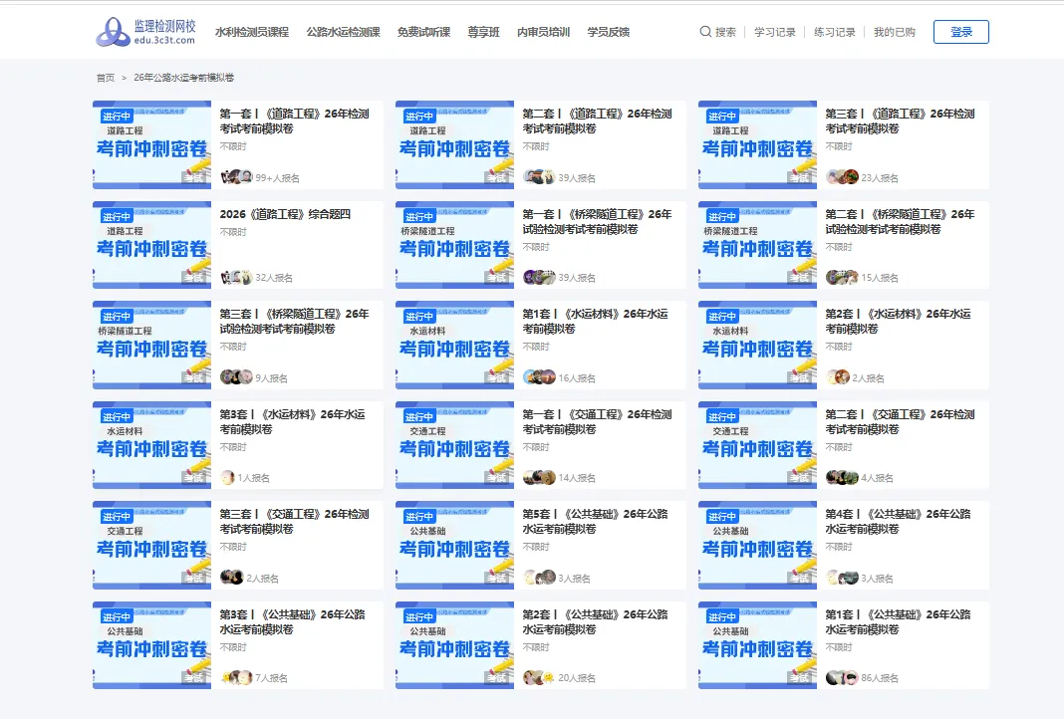The height and width of the screenshot is (719, 1064).
Task: Click avatars beside 23人报名
Action: click(x=842, y=177)
